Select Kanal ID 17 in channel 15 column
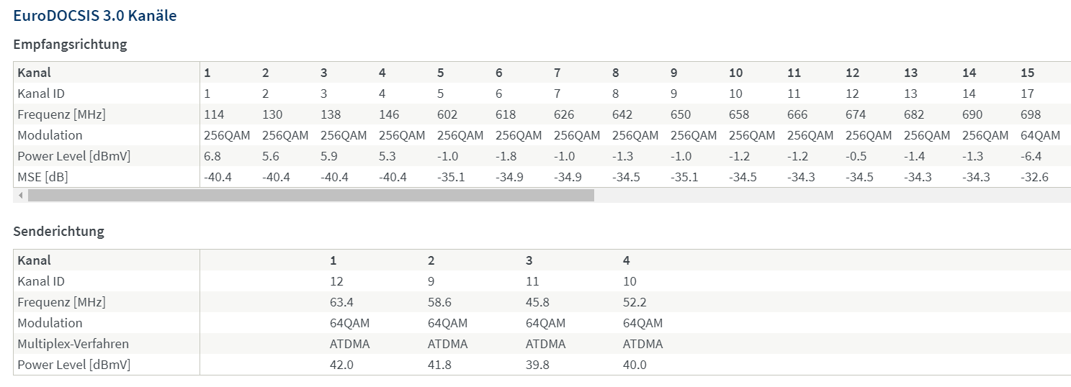Screen dimensions: 1071x387 1027,94
